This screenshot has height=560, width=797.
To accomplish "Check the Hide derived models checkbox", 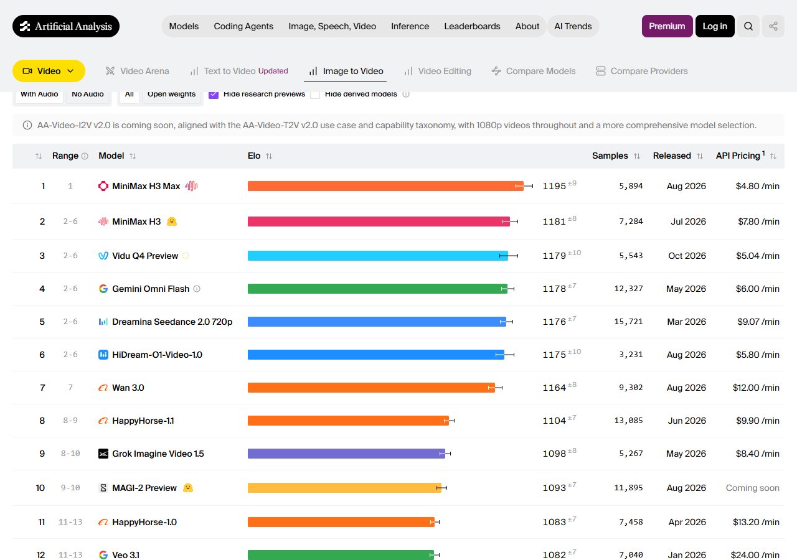I will [315, 94].
